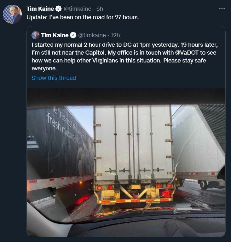Open the 12h timestamp of the quoted tweet
The height and width of the screenshot is (242, 231).
point(115,35)
